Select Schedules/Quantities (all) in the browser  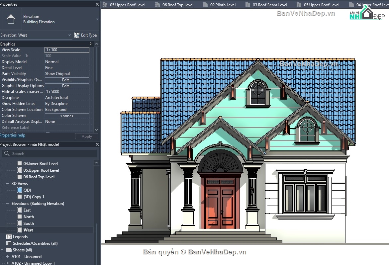35,243
